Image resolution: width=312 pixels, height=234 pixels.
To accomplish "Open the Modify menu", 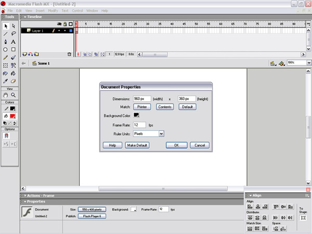I will point(53,10).
